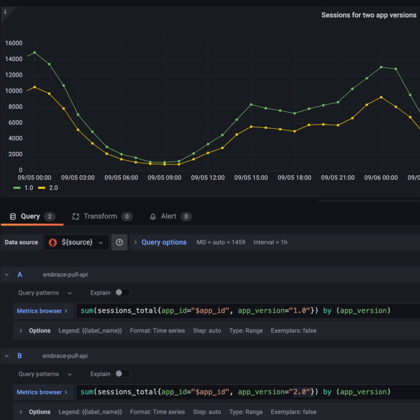This screenshot has width=420, height=420.
Task: Expand Query options section
Action: (x=135, y=242)
